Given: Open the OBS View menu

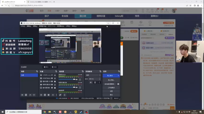Looking at the screenshot, I should pyautogui.click(x=35, y=26).
